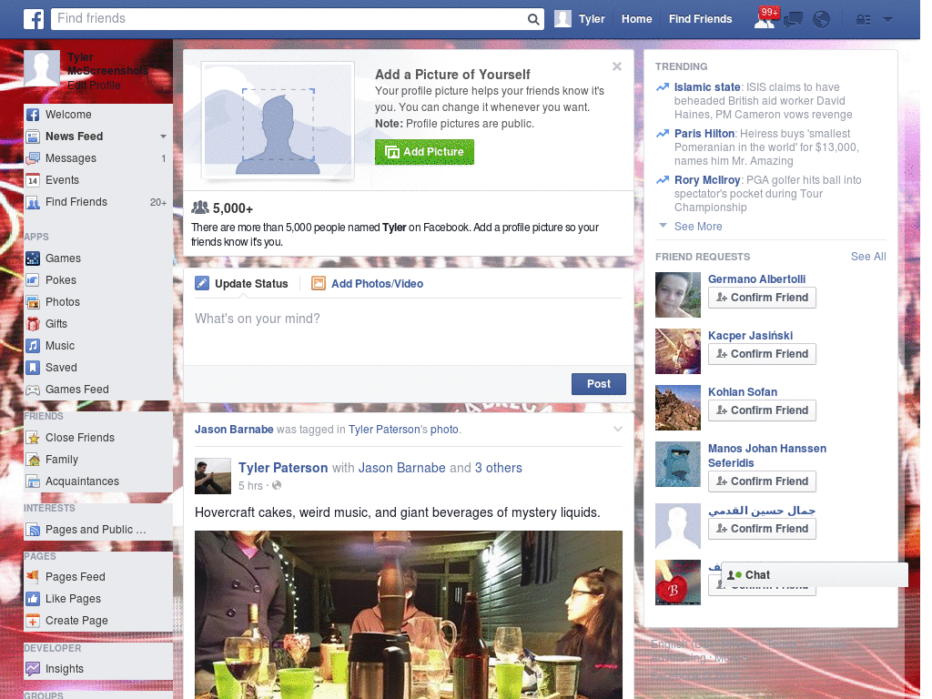The width and height of the screenshot is (932, 699).
Task: Open Tyler profile in the top bar
Action: click(x=580, y=19)
